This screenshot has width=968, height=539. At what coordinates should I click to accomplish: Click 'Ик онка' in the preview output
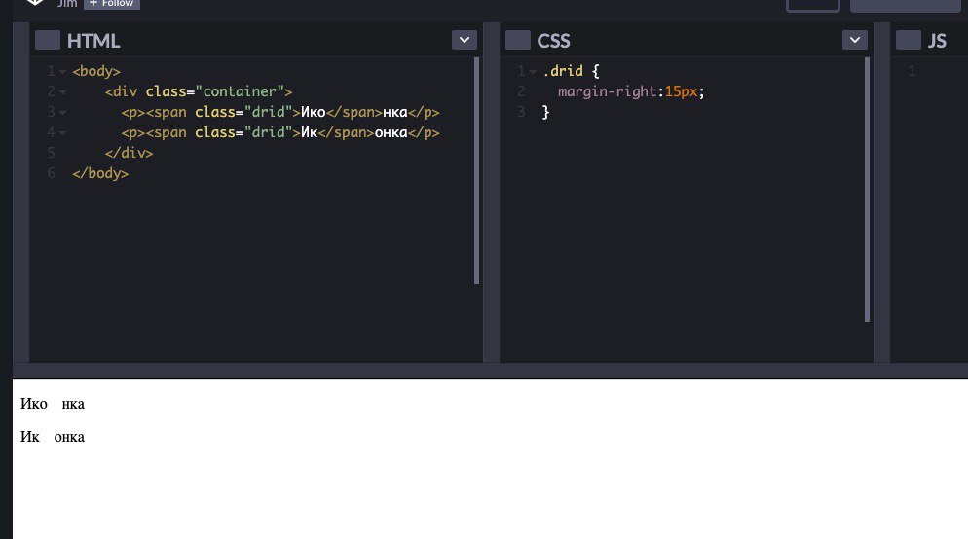click(x=53, y=437)
